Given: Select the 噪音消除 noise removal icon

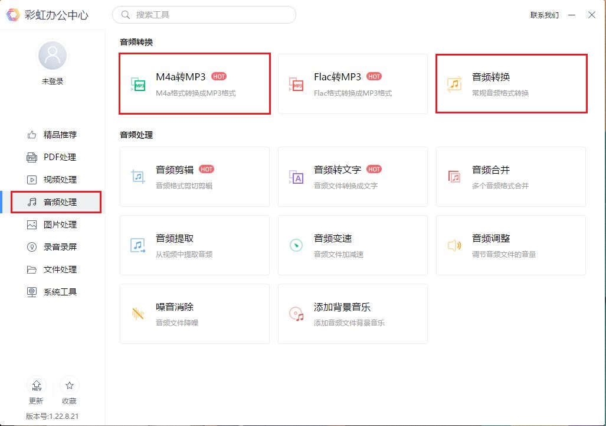Looking at the screenshot, I should (x=138, y=314).
